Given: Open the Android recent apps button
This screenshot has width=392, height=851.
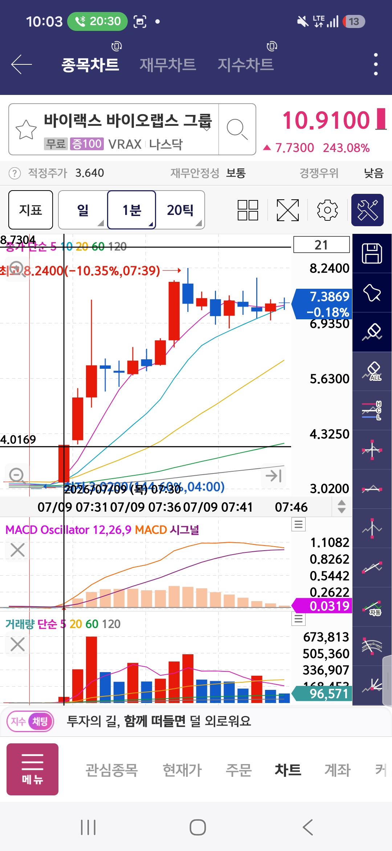Looking at the screenshot, I should 88,827.
